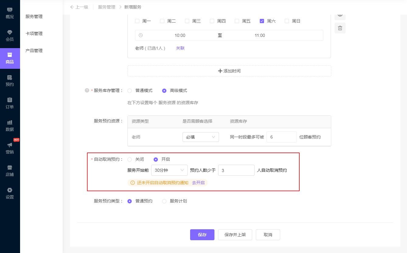Check the 周二 checkbox
The height and width of the screenshot is (253, 407).
(x=162, y=21)
